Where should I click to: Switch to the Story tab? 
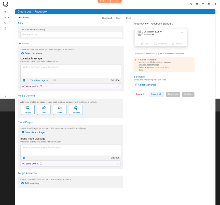pyautogui.click(x=119, y=18)
